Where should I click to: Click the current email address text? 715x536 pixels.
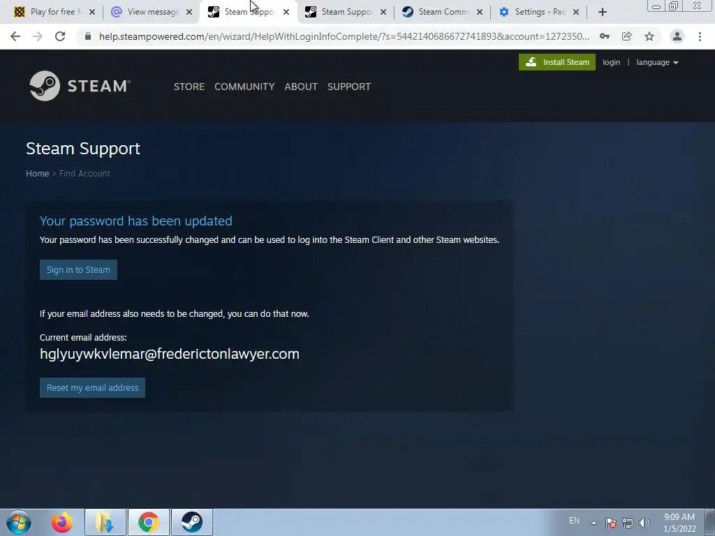click(x=170, y=354)
